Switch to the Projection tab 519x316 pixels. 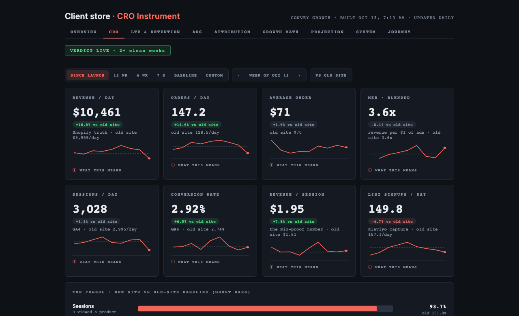click(x=327, y=32)
